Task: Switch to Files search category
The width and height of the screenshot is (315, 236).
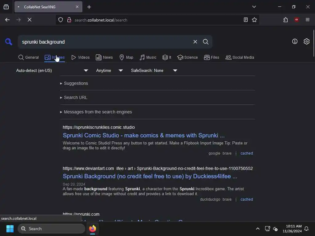Action: (x=211, y=57)
